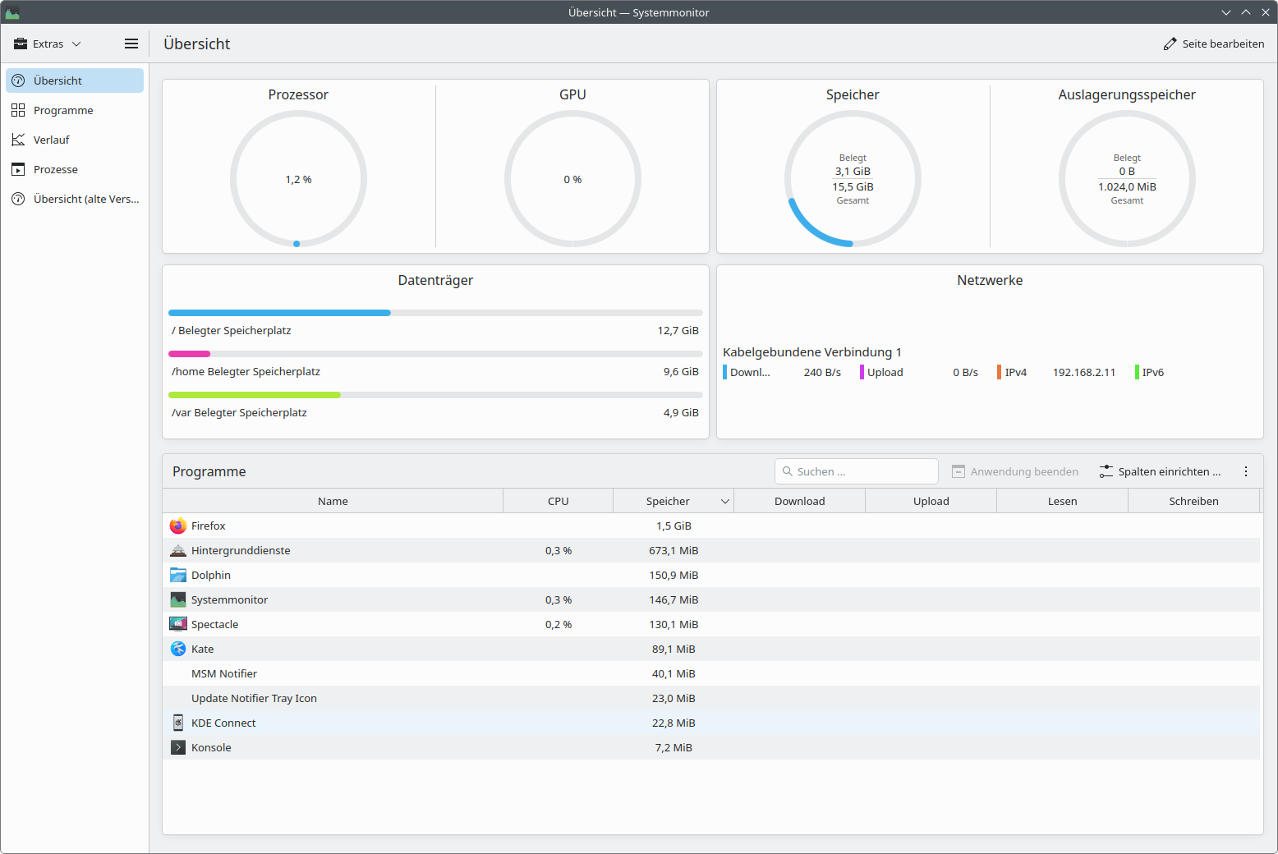Sort by Lesen column header
Viewport: 1278px width, 854px height.
point(1062,501)
